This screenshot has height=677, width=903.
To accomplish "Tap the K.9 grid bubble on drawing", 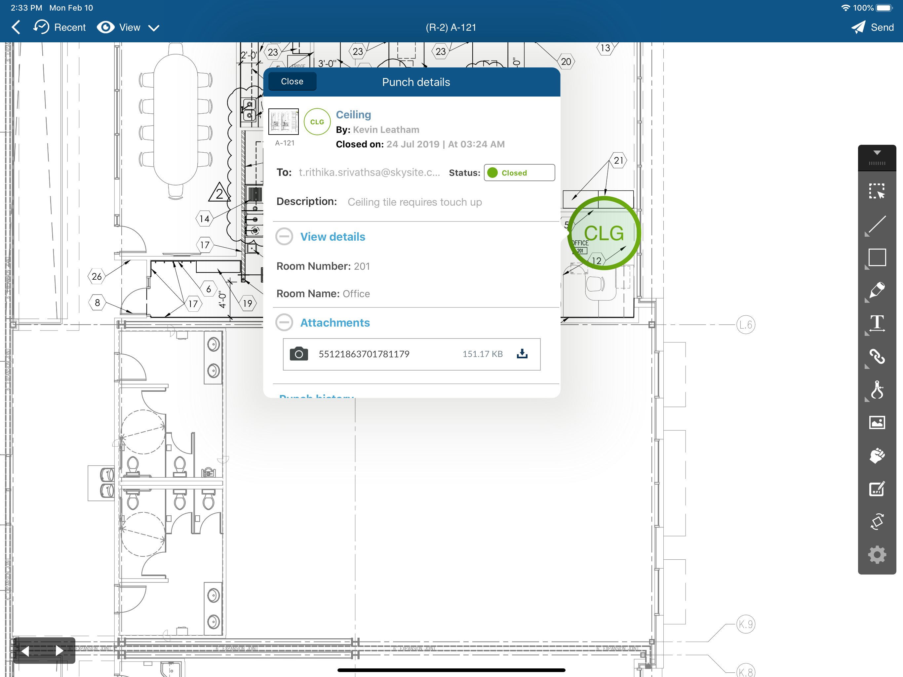I will click(x=745, y=624).
